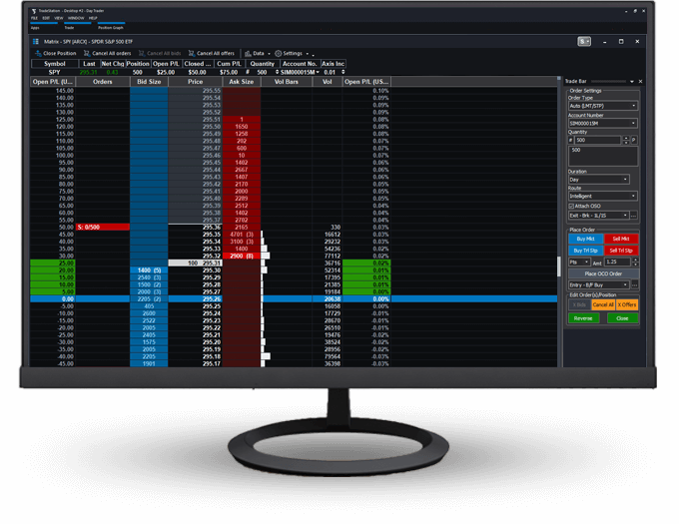Screen dimensions: 679x524
Task: Click the Sell Mkt button
Action: (621, 239)
